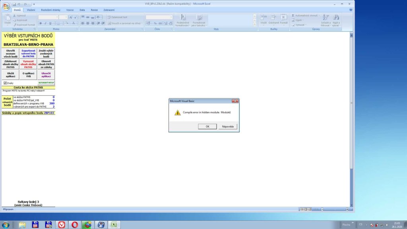Click the Excel help question mark icon
Viewport: 407px width, 229px height.
click(351, 10)
